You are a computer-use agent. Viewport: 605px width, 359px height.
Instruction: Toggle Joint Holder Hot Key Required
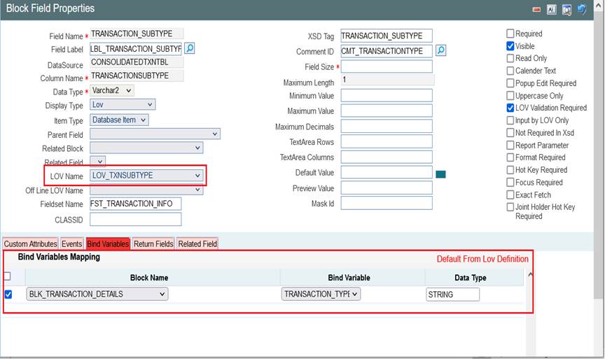pyautogui.click(x=510, y=207)
